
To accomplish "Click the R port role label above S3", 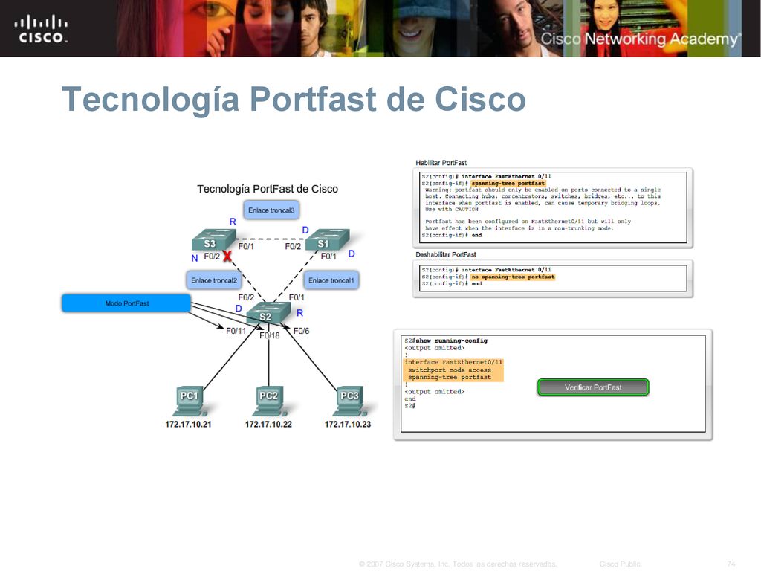I will tap(233, 222).
